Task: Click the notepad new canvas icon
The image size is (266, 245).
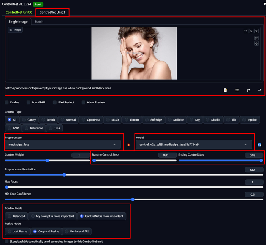Action: tap(225, 90)
